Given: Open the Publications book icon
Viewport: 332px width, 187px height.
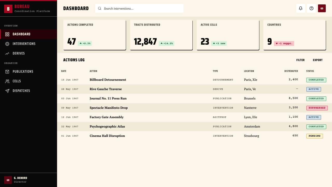Looking at the screenshot, I should point(7,72).
